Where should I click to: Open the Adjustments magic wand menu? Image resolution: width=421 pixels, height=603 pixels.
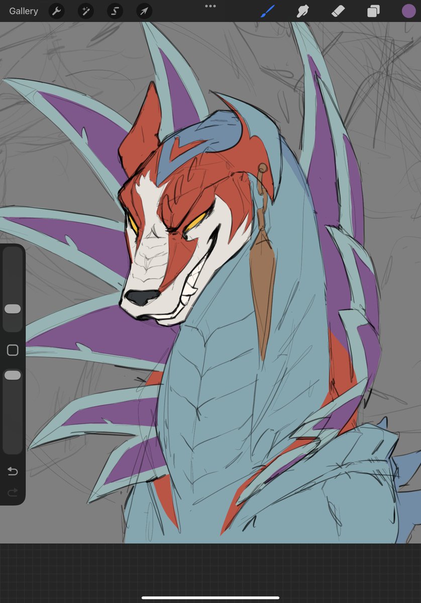[85, 11]
